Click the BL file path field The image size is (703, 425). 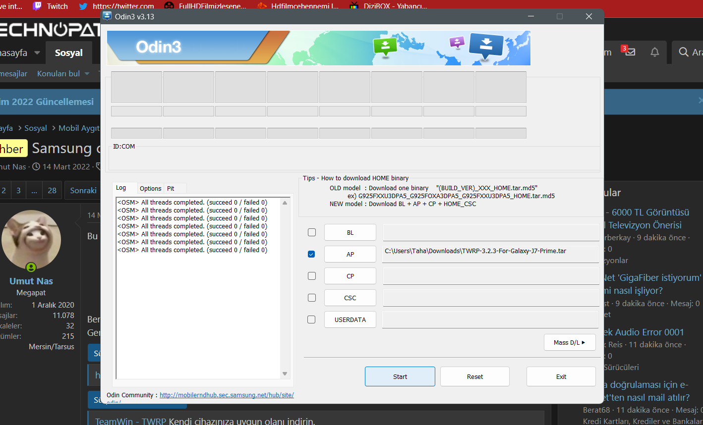tap(491, 232)
